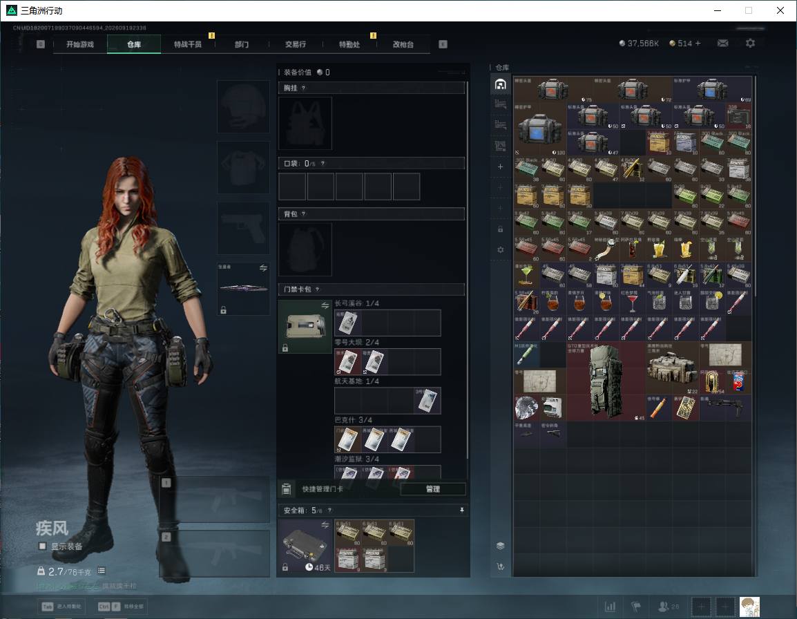797x619 pixels.
Task: Select the 仓库 tab
Action: (134, 44)
